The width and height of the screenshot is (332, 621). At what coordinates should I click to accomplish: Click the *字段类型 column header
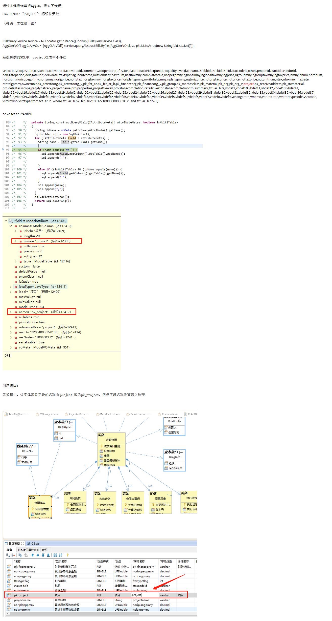point(166,561)
